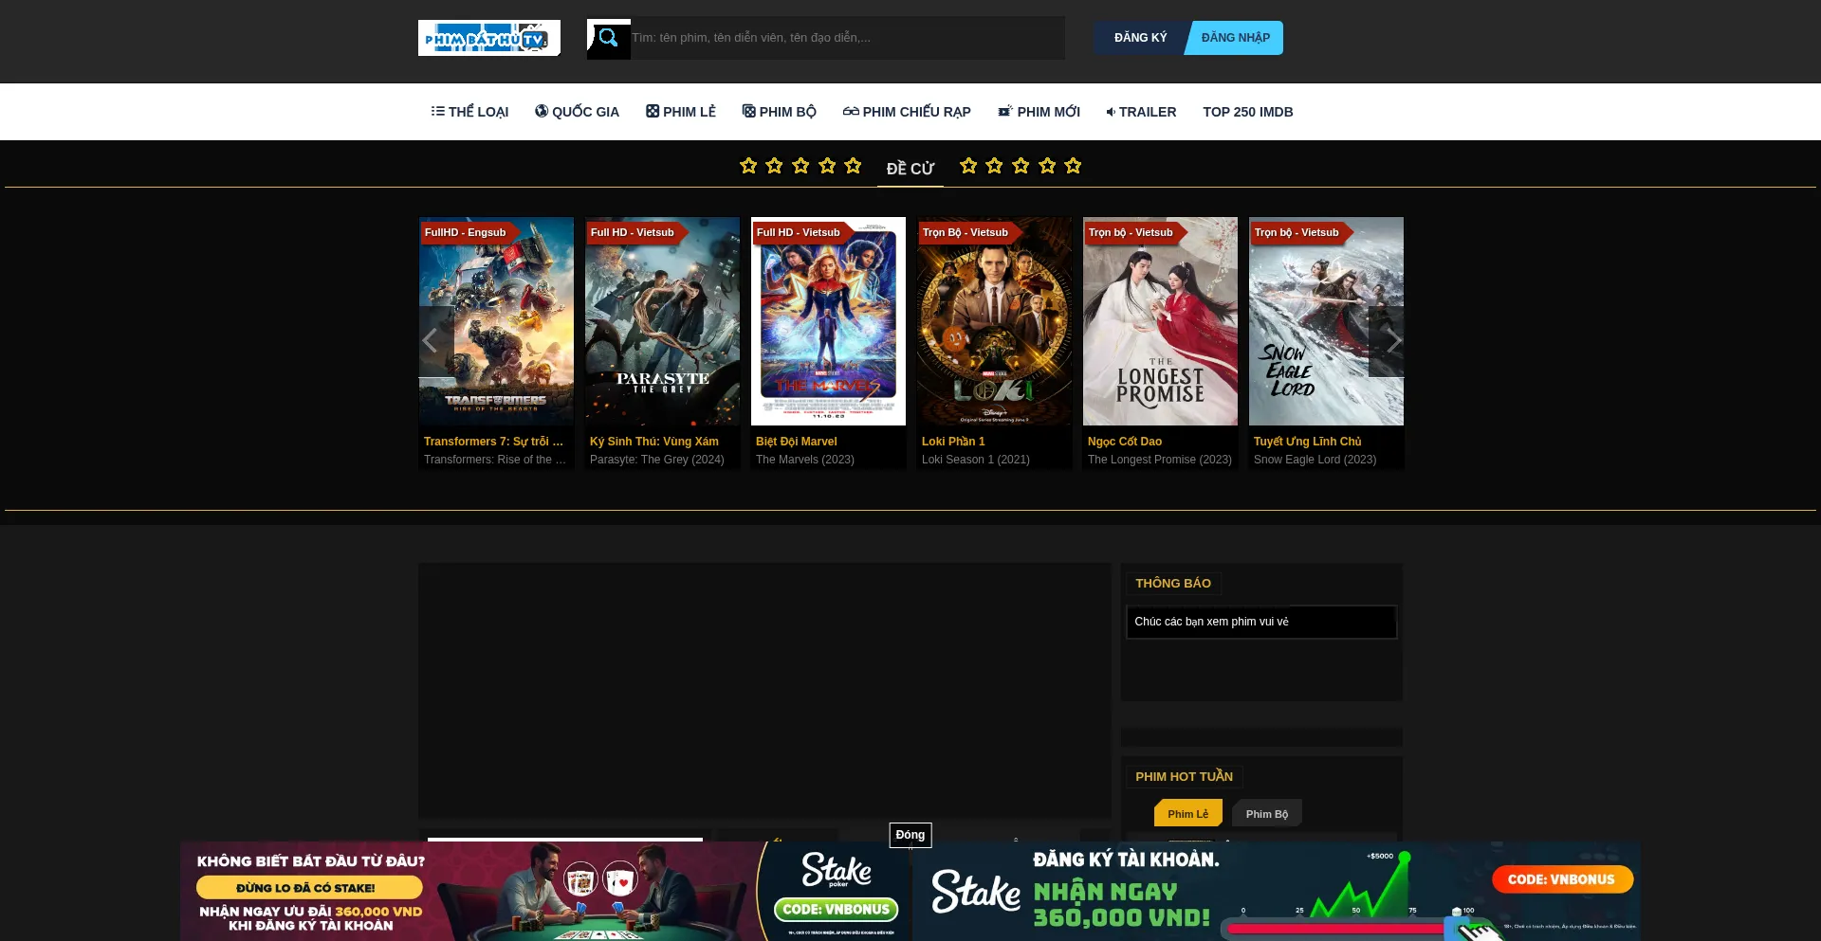Open the Thể Loại genre menu
This screenshot has width=1821, height=941.
[469, 112]
